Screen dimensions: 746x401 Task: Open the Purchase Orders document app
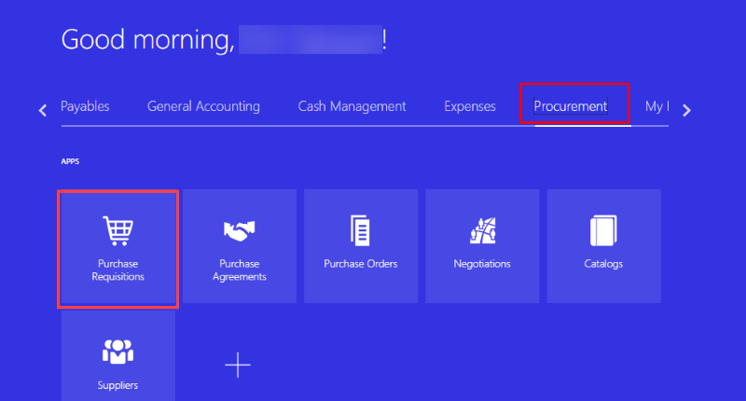click(x=361, y=246)
